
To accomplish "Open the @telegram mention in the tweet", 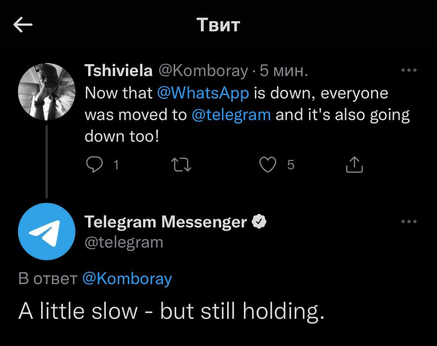I will [231, 115].
